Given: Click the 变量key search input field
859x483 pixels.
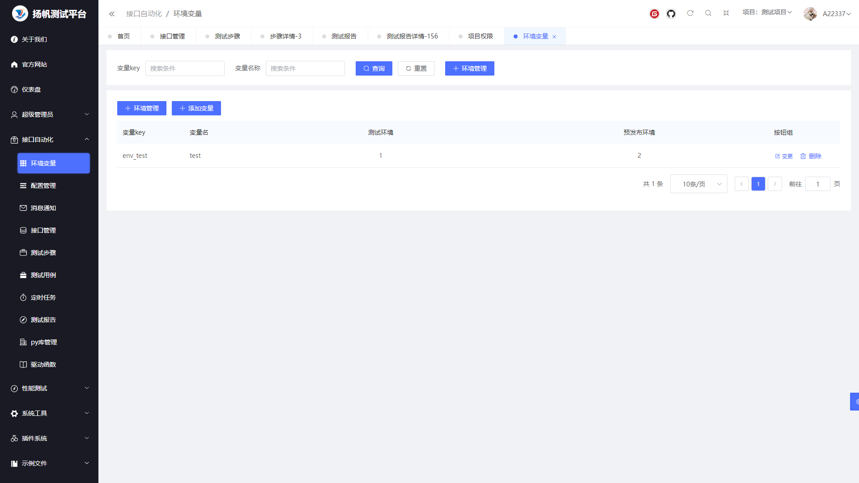Looking at the screenshot, I should [184, 68].
